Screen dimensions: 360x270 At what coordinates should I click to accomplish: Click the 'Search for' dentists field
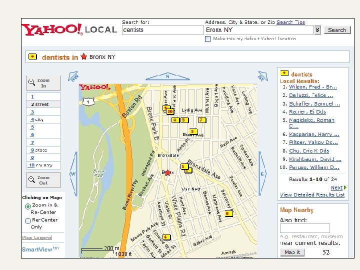click(x=163, y=30)
